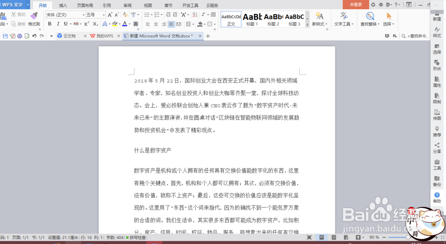Set align right paragraph
This screenshot has width=446, height=244.
pyautogui.click(x=164, y=24)
